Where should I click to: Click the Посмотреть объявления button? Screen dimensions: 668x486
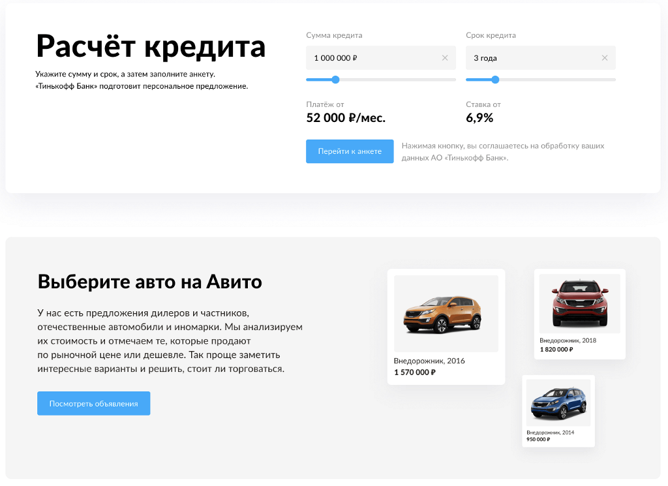pyautogui.click(x=94, y=403)
